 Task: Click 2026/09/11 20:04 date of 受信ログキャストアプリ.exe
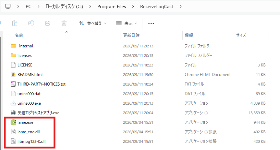[x=138, y=113]
